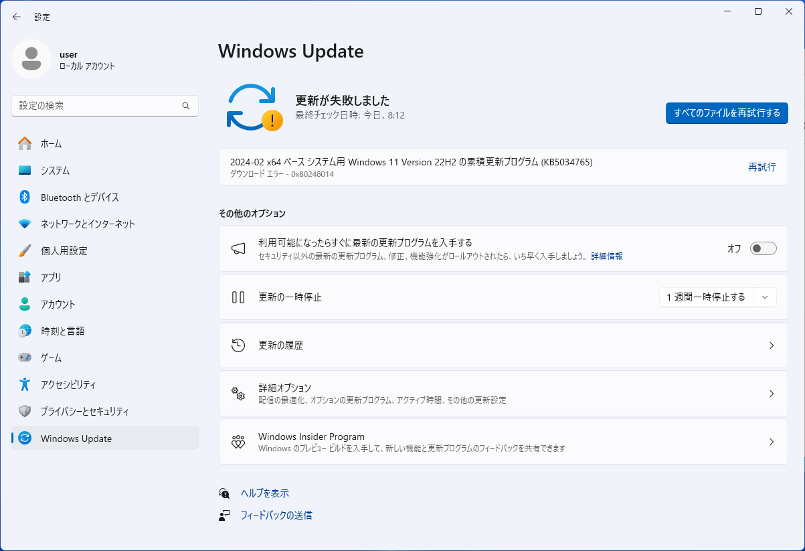Click the 個人用設定 paintbrush icon
This screenshot has height=551, width=805.
25,250
